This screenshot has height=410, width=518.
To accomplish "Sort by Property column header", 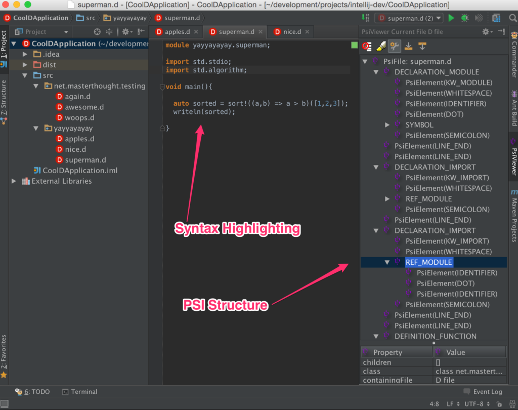I will [x=397, y=352].
